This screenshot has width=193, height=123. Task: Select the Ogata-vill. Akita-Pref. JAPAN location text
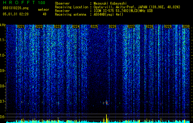(x=137, y=7)
